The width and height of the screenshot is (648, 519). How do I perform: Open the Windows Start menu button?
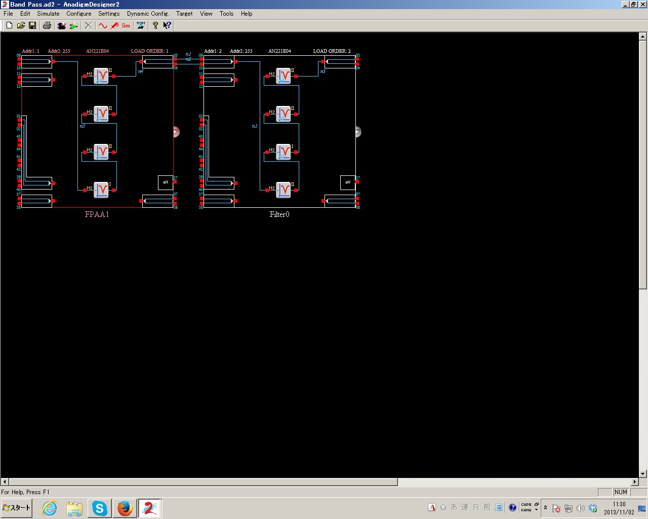pos(17,508)
